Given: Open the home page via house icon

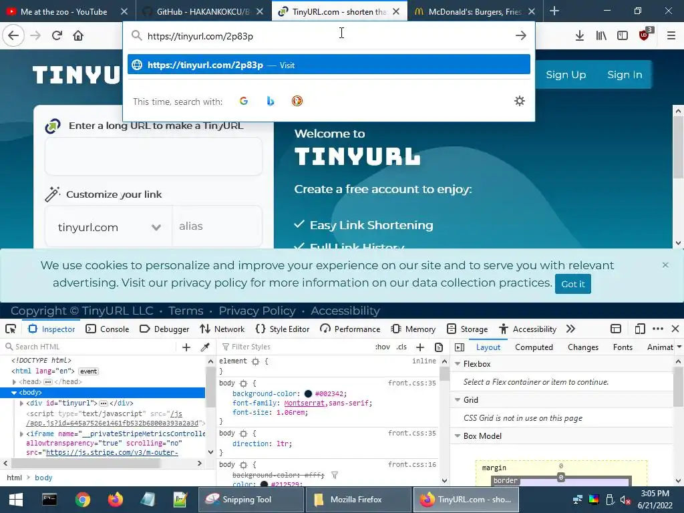Looking at the screenshot, I should click(78, 35).
